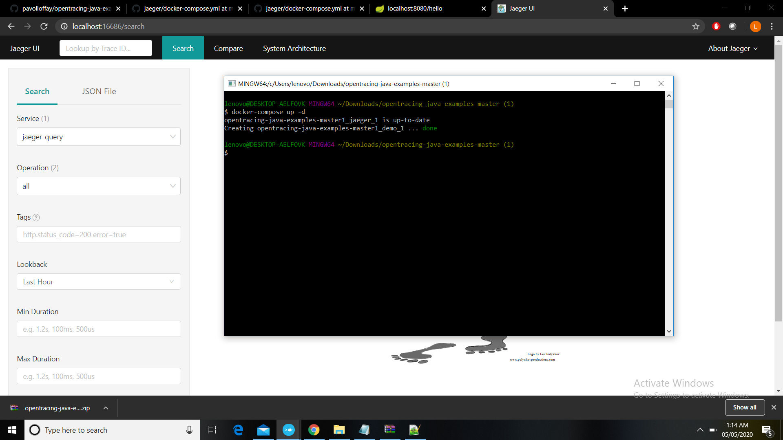Click the browser back arrow icon
The height and width of the screenshot is (440, 783).
11,26
